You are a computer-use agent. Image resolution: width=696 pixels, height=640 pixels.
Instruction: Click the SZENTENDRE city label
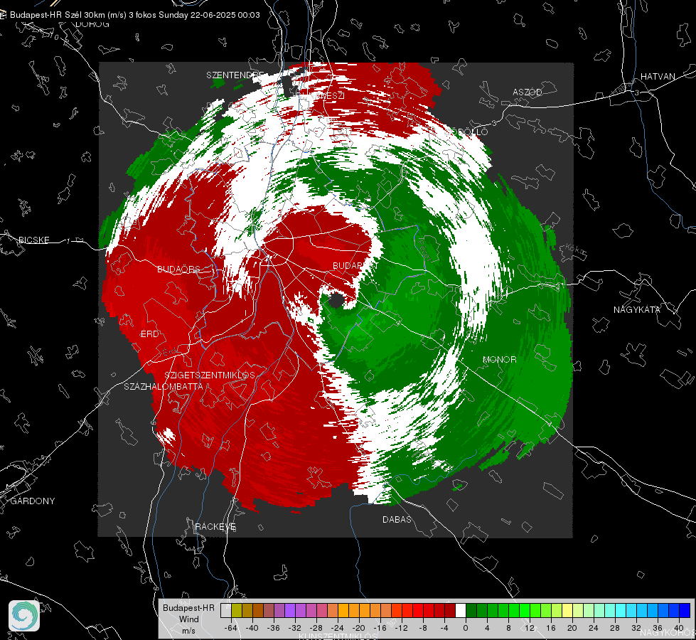point(235,75)
